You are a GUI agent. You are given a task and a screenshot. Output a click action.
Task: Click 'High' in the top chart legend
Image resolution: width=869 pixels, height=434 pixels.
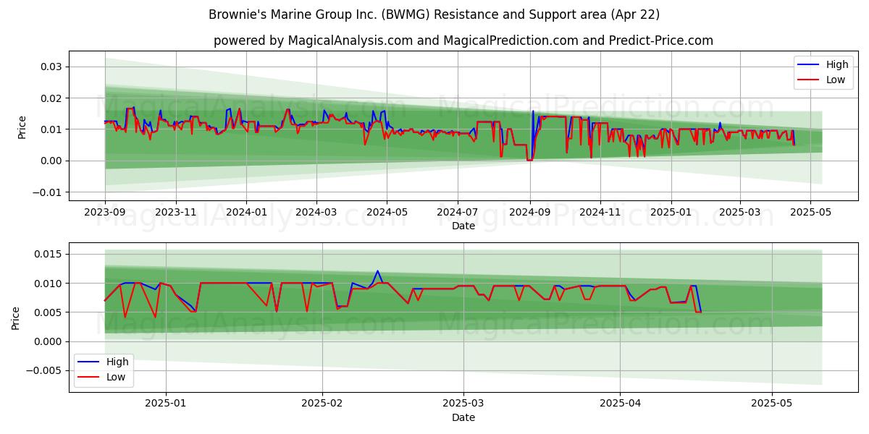click(837, 65)
